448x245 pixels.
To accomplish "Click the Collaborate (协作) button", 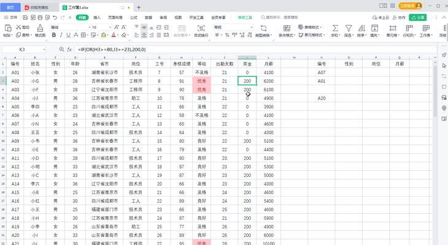I will 399,17.
